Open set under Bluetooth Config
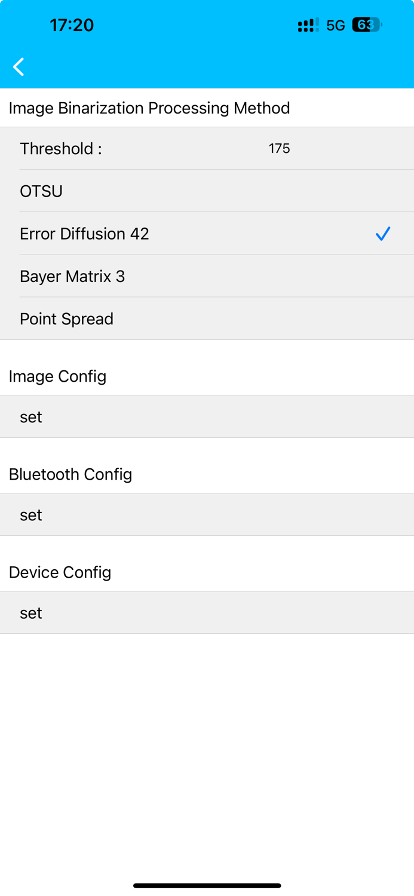 tap(31, 515)
